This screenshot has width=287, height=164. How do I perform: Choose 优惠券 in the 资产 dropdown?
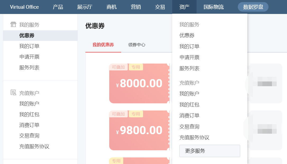coord(187,35)
